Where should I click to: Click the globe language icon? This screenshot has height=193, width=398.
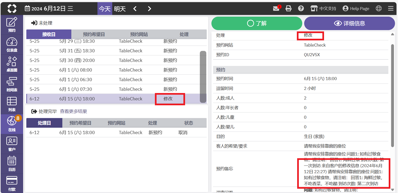pyautogui.click(x=379, y=9)
